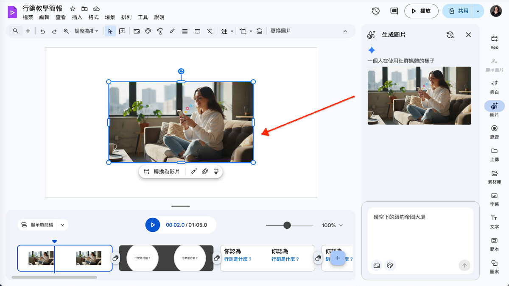Adjust the timeline zoom slider handle
509x286 pixels.
[287, 225]
